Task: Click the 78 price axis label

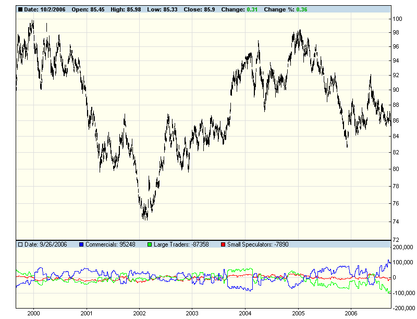Action: point(396,186)
